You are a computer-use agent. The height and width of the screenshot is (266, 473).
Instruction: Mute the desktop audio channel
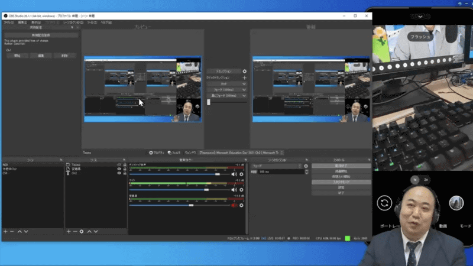(234, 174)
